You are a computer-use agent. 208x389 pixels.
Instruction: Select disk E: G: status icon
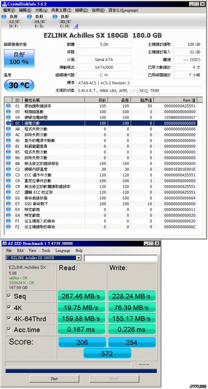pyautogui.click(x=30, y=17)
